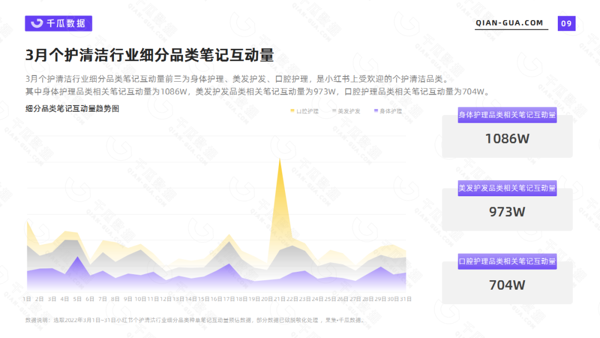Select the gray 美发护发 legend swatch
The width and height of the screenshot is (600, 338).
(334, 111)
